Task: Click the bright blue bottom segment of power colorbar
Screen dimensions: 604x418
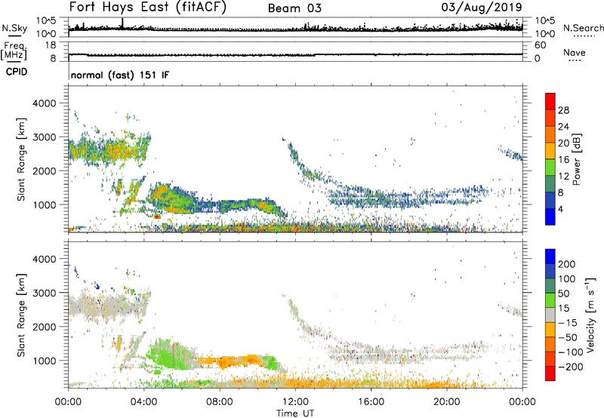Action: [x=550, y=217]
